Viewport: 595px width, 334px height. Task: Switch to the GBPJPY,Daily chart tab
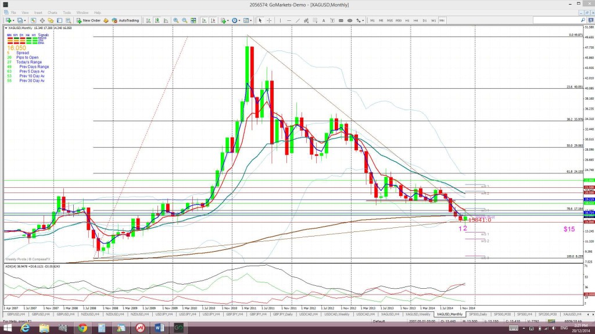tap(283, 314)
